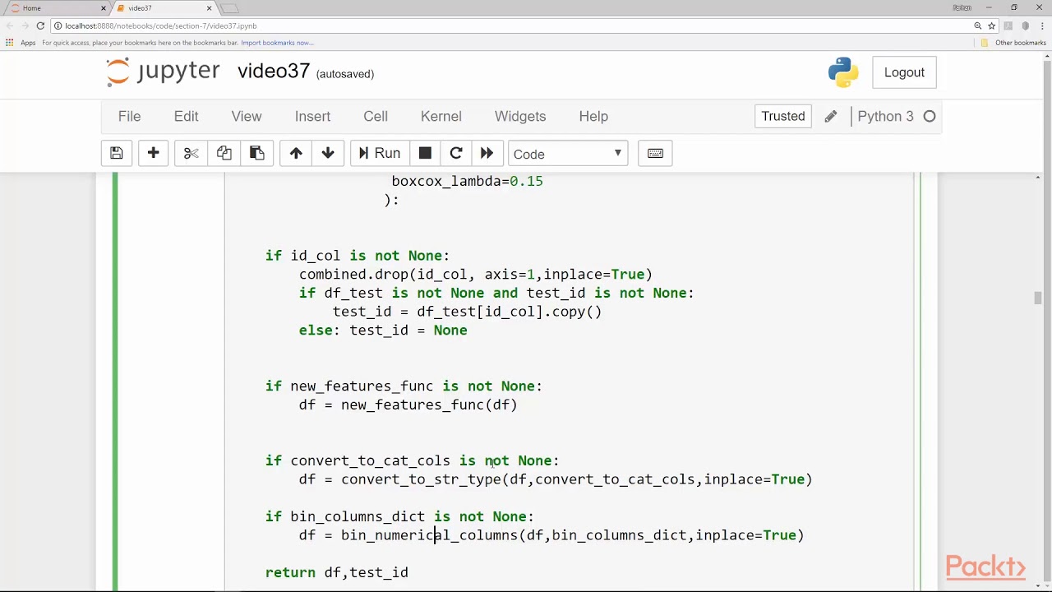Save notebook with the floppy disk icon
This screenshot has width=1052, height=592.
(x=117, y=154)
